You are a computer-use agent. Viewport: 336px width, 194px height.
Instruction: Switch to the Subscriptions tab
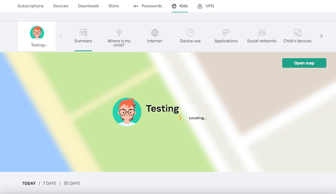tap(30, 6)
